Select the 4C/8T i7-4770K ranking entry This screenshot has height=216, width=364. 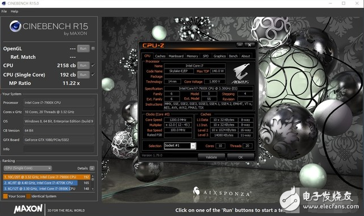pyautogui.click(x=41, y=182)
